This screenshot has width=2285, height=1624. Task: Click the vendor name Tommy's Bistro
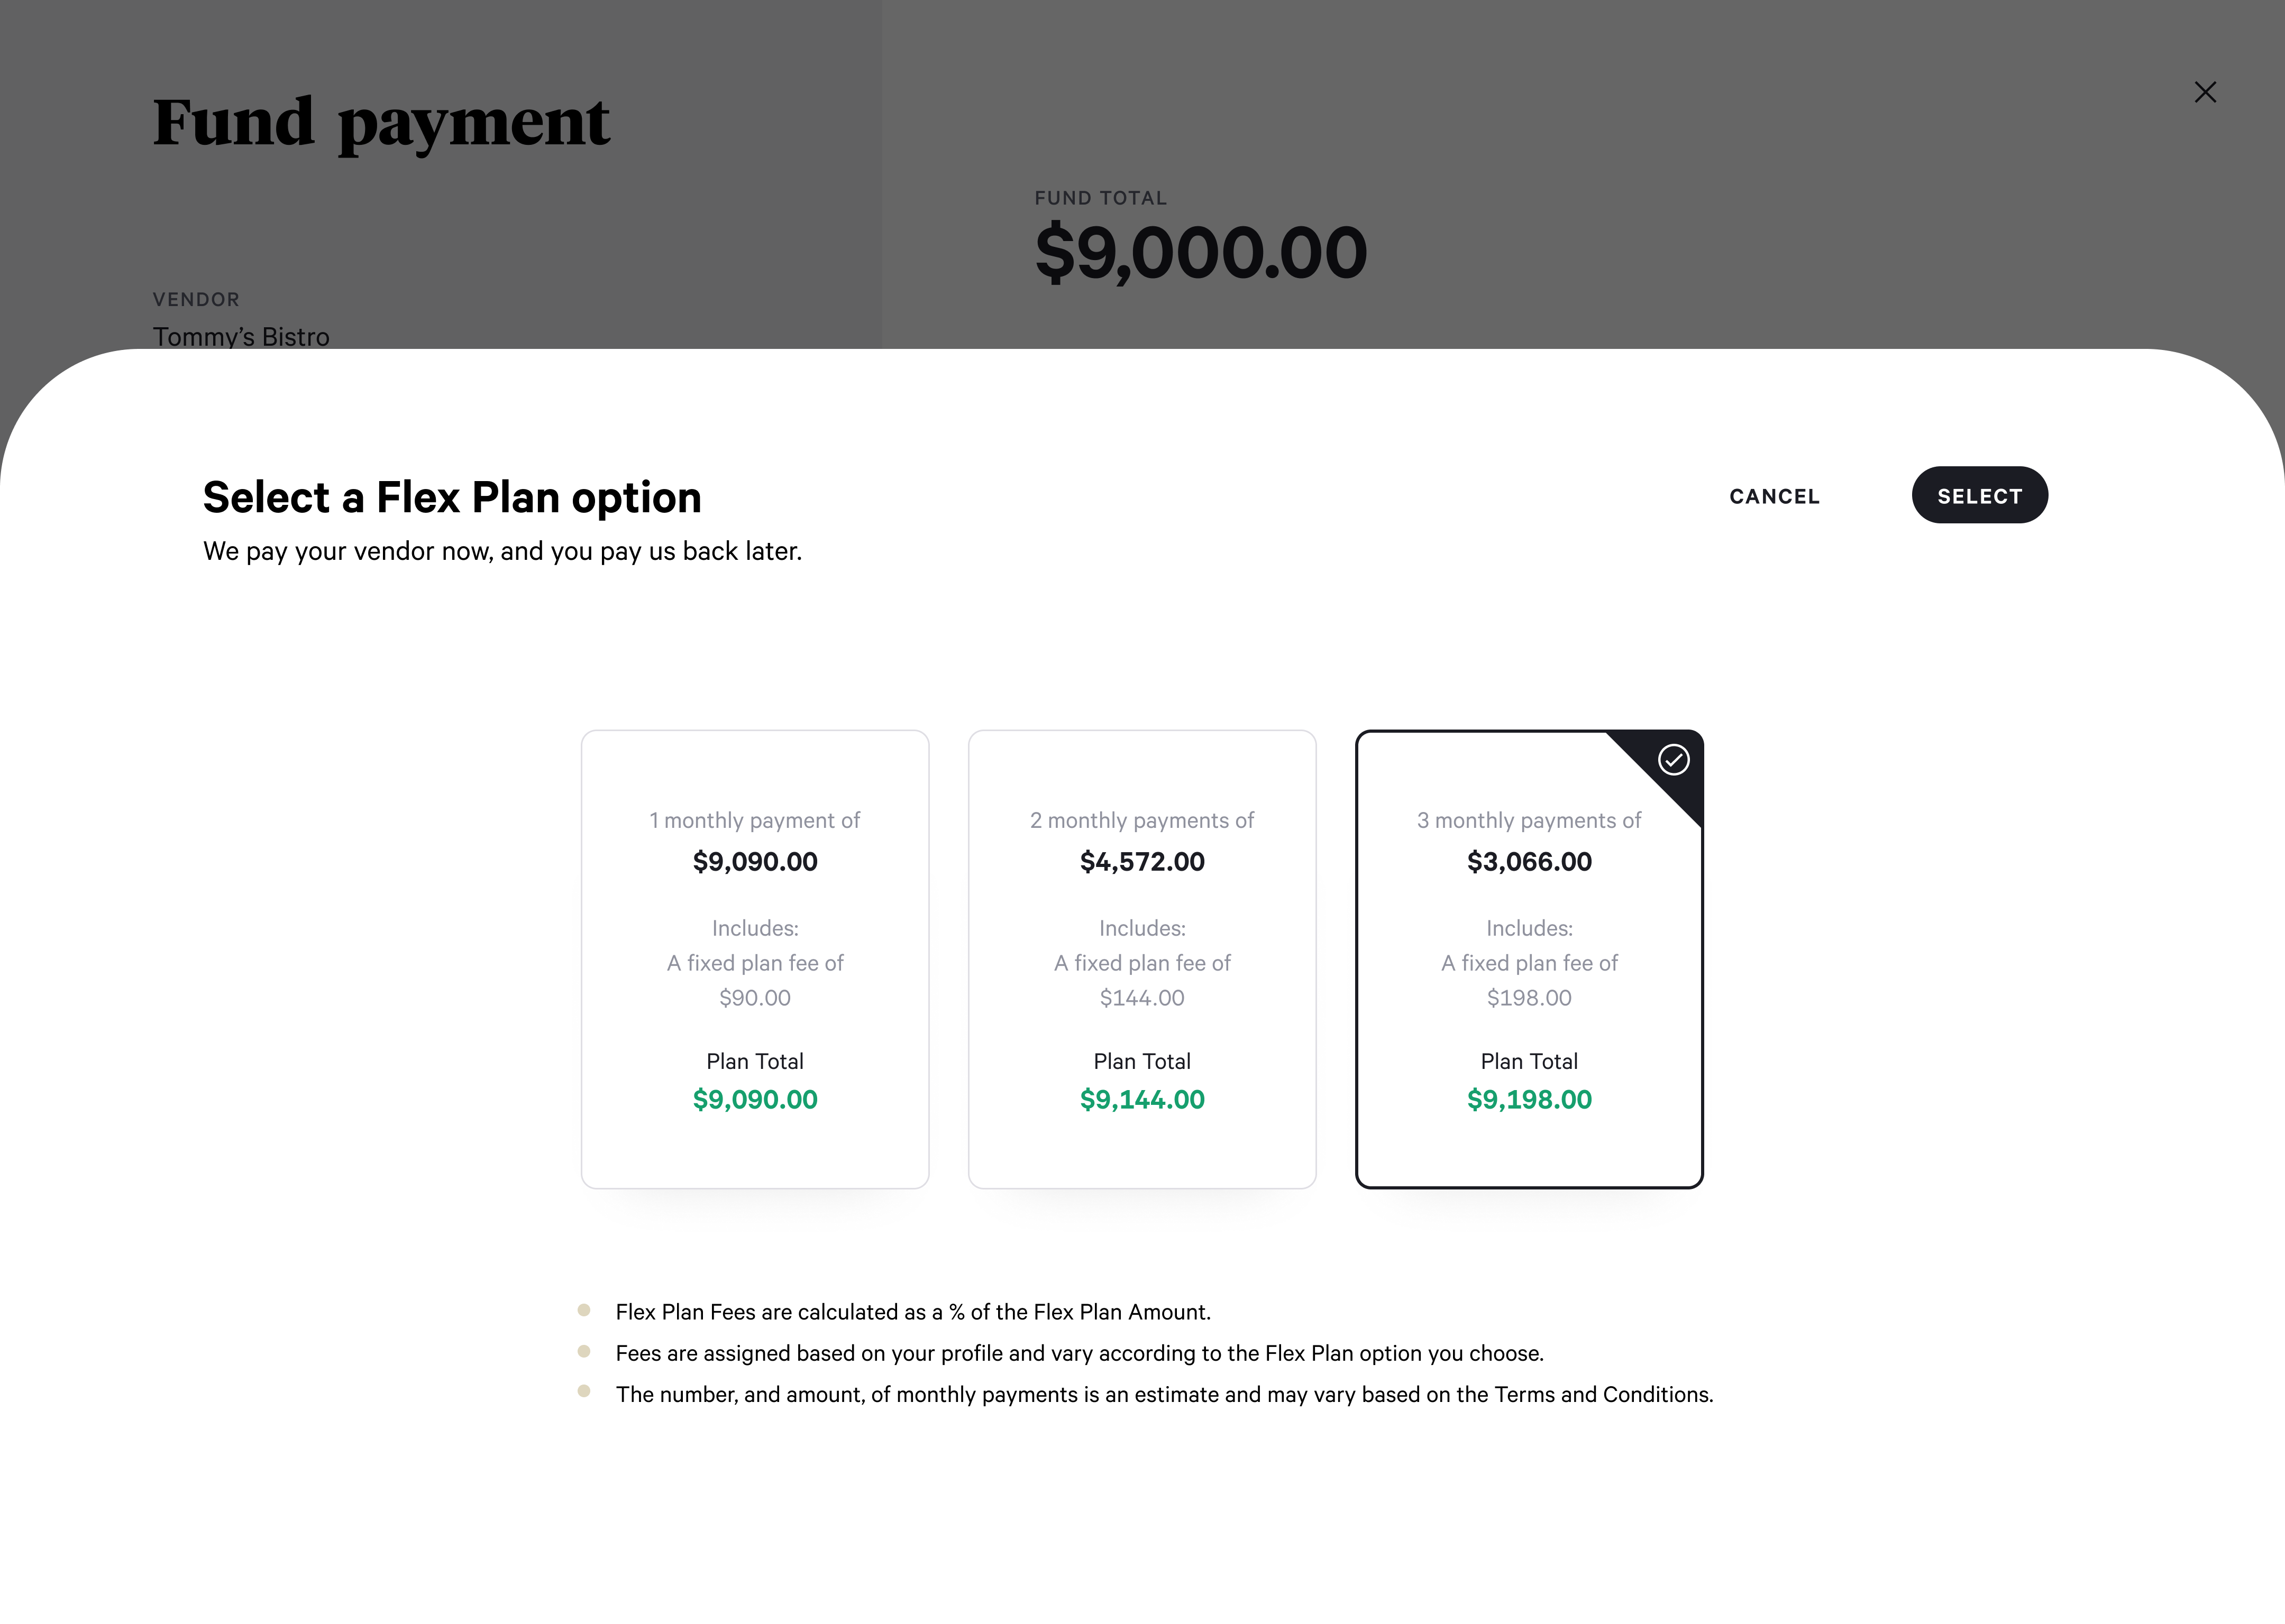tap(241, 336)
